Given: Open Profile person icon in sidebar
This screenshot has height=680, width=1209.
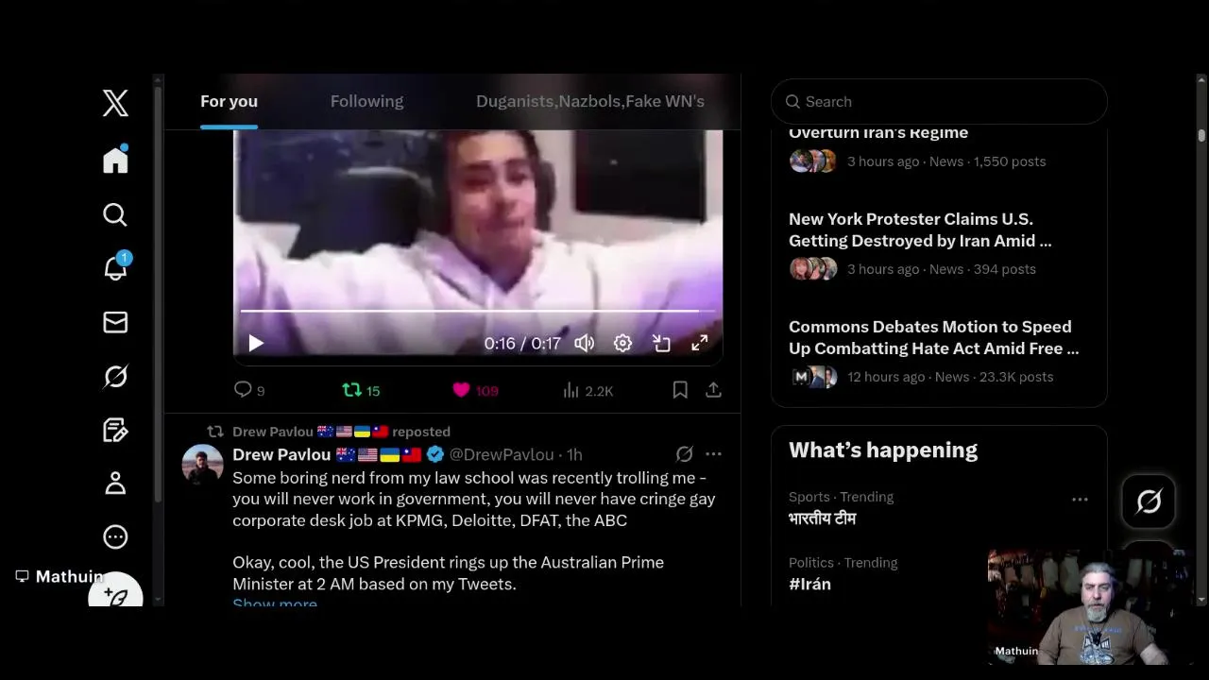Looking at the screenshot, I should pyautogui.click(x=115, y=484).
